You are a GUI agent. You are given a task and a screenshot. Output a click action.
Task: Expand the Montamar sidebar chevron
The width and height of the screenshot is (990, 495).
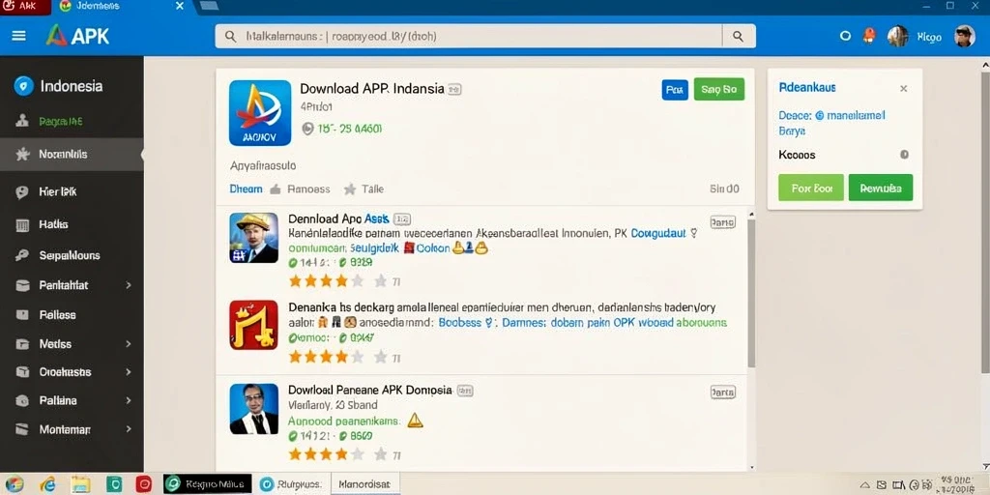pyautogui.click(x=129, y=429)
